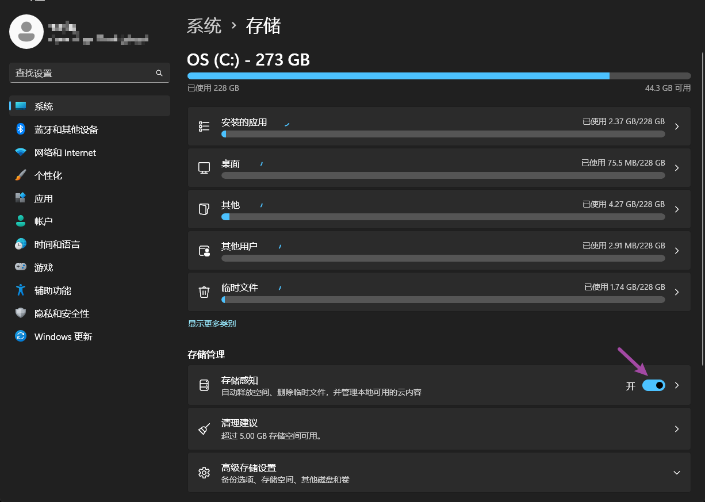Open the 其他用户 storage category
Image resolution: width=705 pixels, height=502 pixels.
tap(439, 251)
